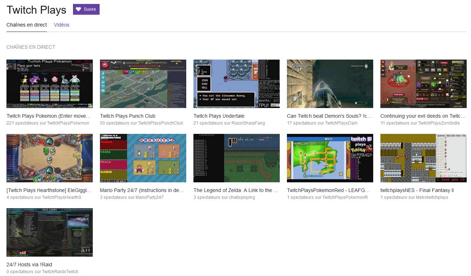Switch to the Vidéos tab
The height and width of the screenshot is (276, 471).
(61, 25)
